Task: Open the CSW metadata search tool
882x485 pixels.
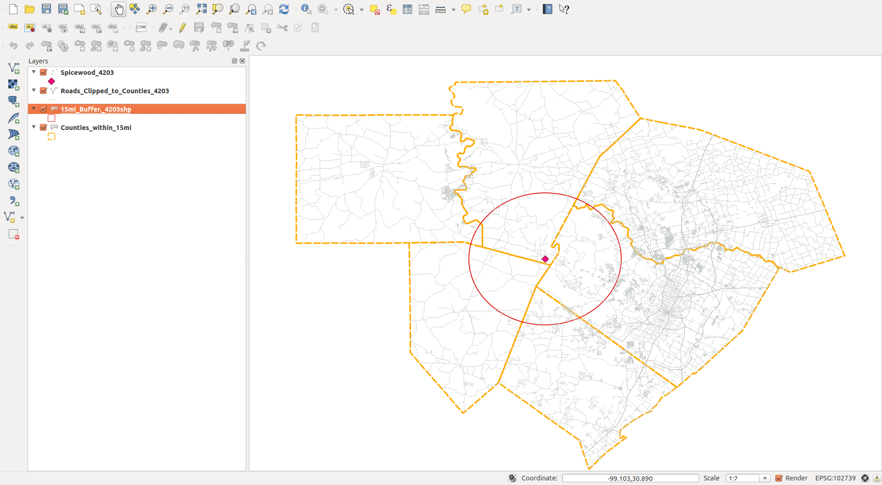Action: 141,28
